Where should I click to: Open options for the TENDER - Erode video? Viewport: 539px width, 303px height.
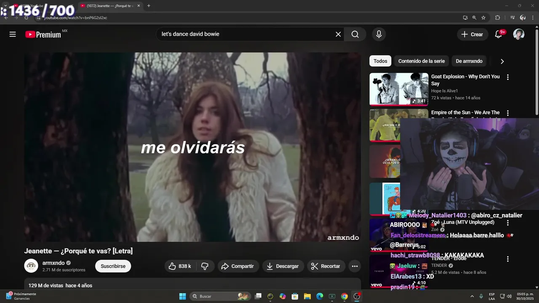tap(508, 259)
